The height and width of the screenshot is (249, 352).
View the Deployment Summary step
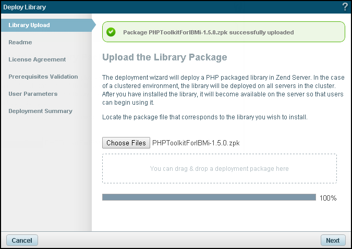point(40,111)
